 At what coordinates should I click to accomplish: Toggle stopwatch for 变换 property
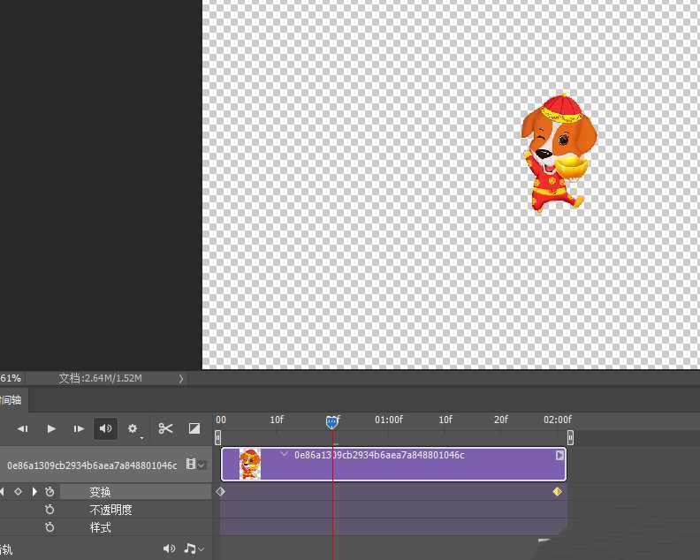(x=49, y=492)
